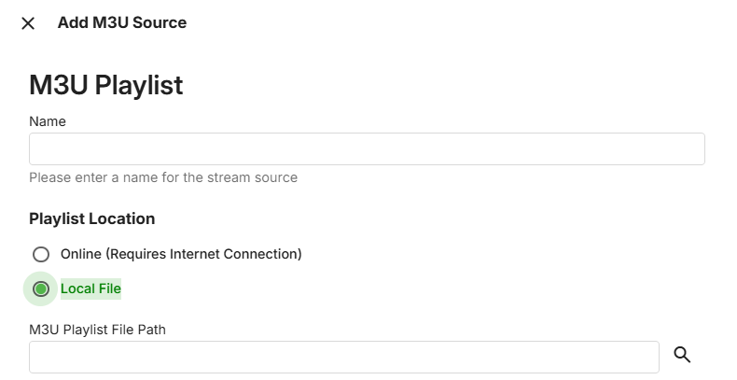Click the 'Local File' option label
Screen dimensions: 737x380
(x=90, y=289)
